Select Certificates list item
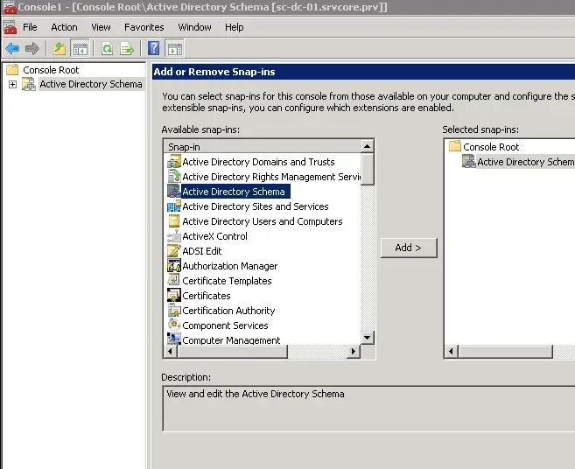The width and height of the screenshot is (575, 469). pos(207,296)
